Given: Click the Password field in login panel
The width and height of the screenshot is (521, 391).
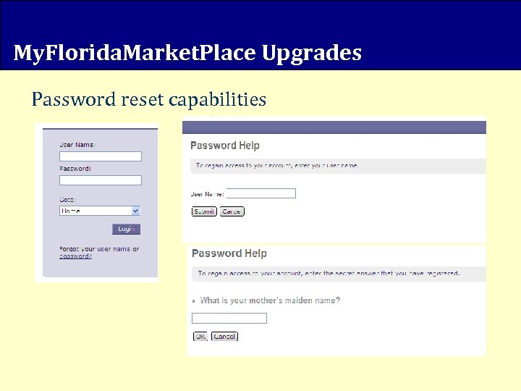Looking at the screenshot, I should [x=101, y=180].
